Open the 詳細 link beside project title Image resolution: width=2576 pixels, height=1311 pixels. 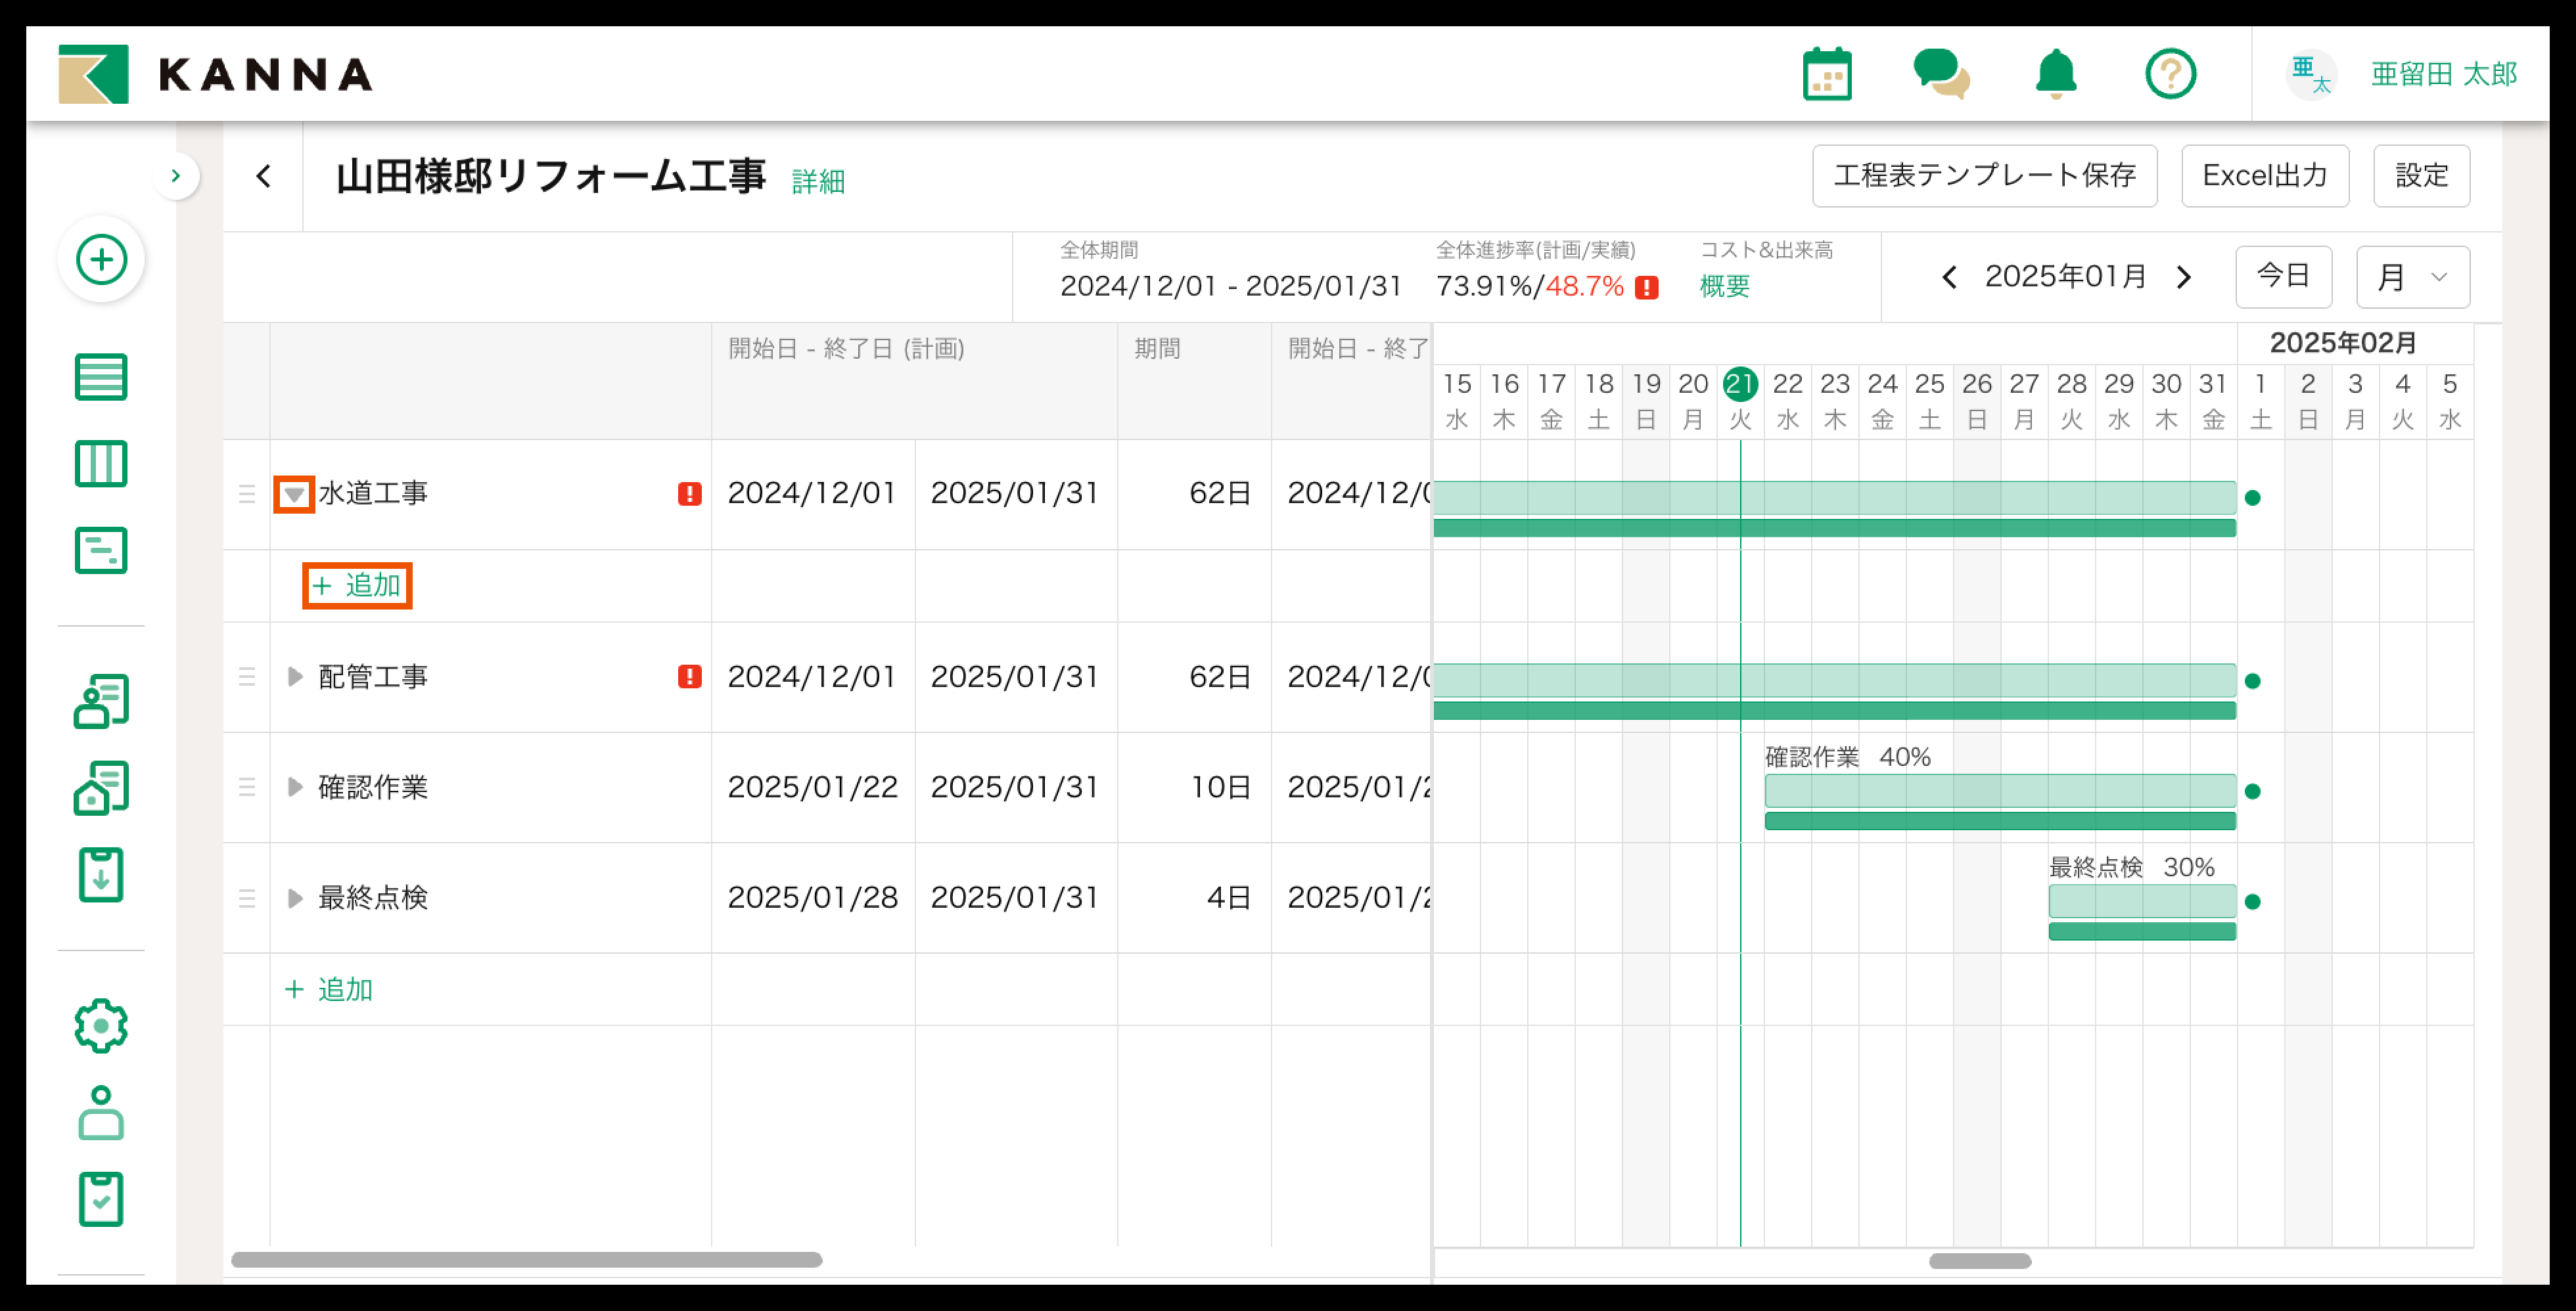(x=818, y=182)
